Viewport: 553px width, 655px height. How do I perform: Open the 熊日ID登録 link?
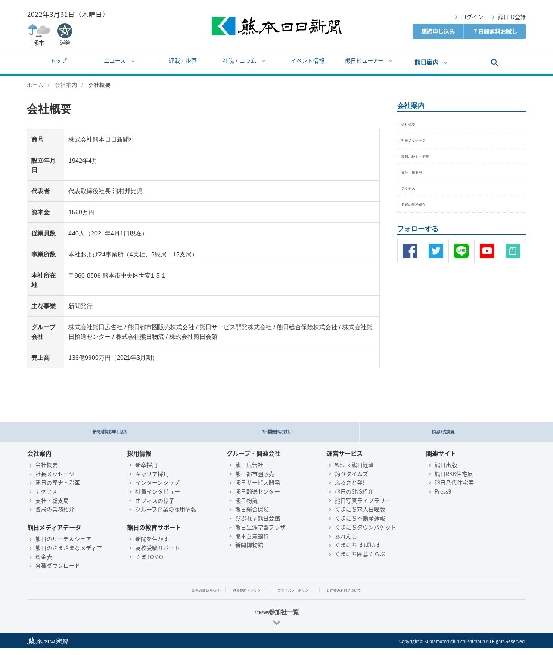click(x=512, y=17)
